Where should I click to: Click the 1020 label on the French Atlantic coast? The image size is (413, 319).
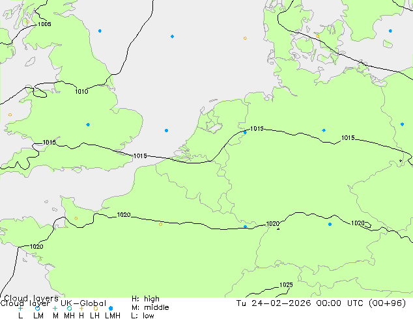pos(36,247)
